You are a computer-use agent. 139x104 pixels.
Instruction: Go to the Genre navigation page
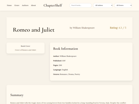point(17,5)
